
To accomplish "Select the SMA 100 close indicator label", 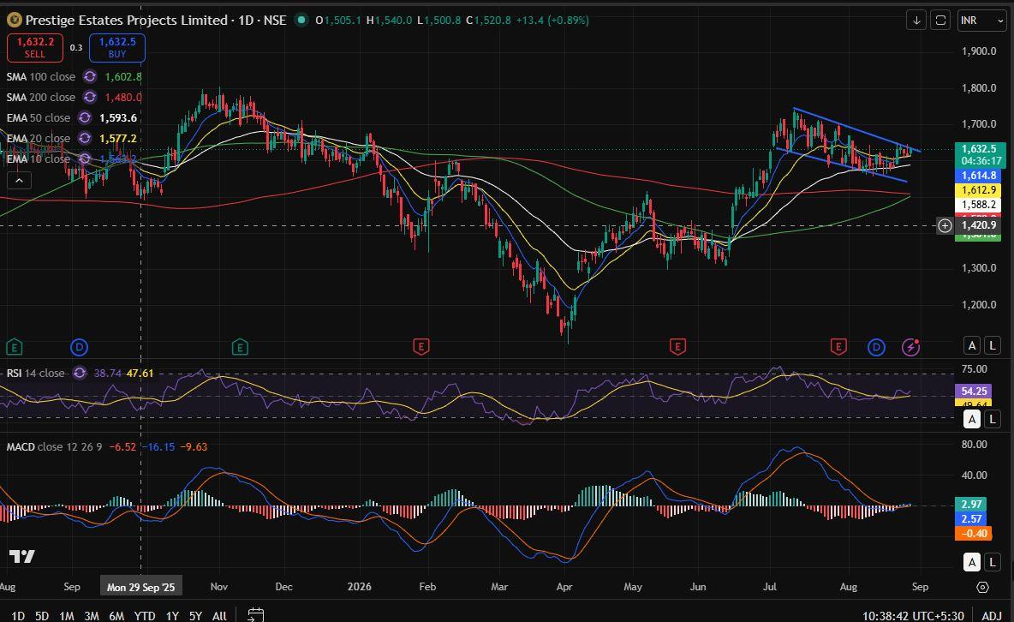I will pos(41,76).
